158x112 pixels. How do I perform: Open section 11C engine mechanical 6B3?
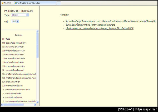point(13,55)
